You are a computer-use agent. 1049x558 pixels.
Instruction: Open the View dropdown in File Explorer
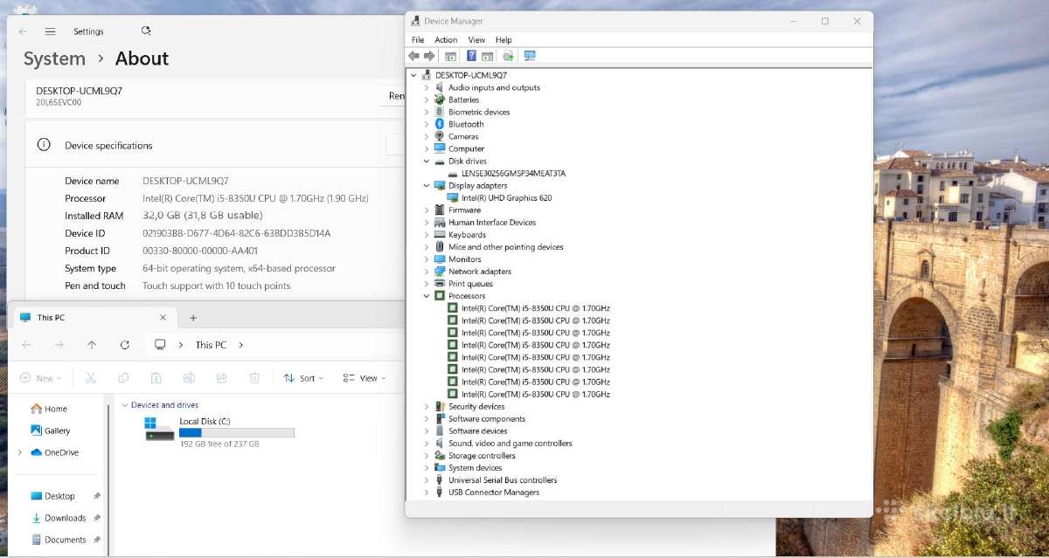point(364,378)
